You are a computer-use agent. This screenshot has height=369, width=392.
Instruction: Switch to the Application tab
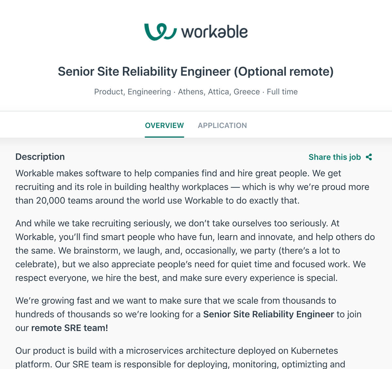(x=222, y=126)
